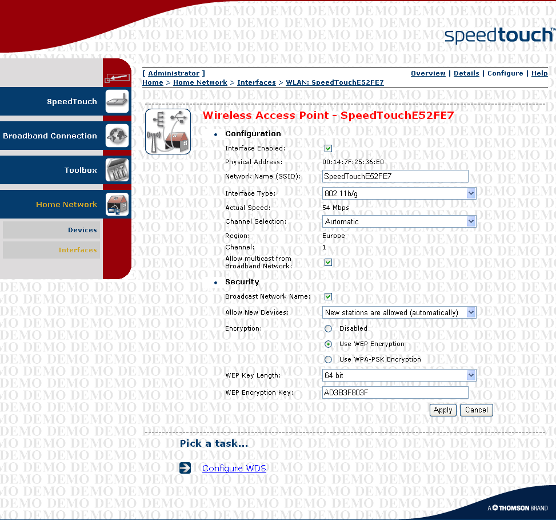Click the Home Network house icon
556x520 pixels.
pos(117,204)
